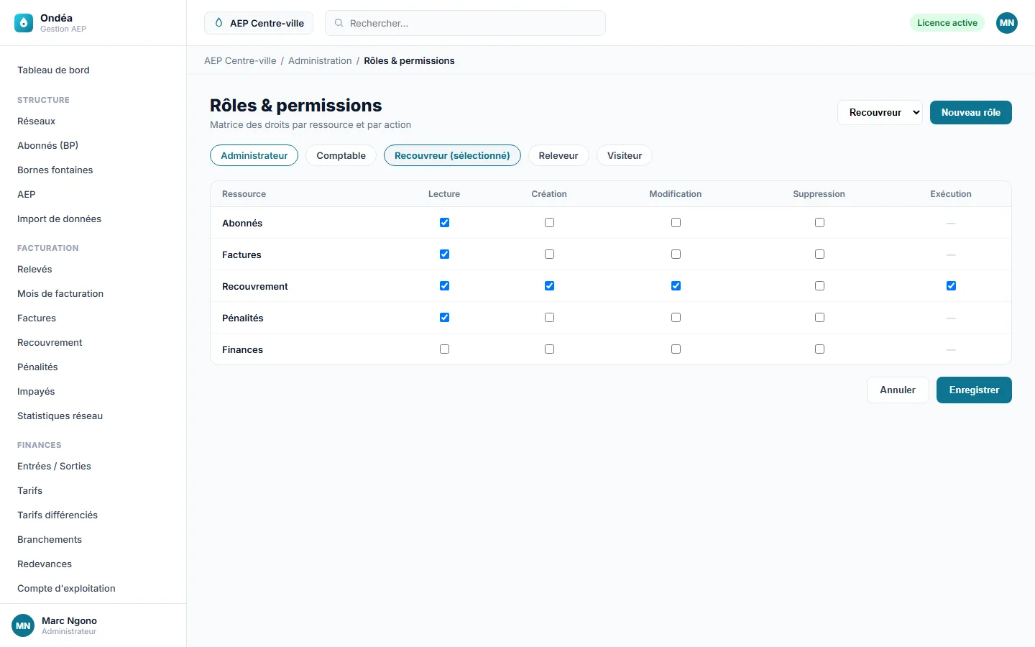Screen dimensions: 1035x647
Task: Select the Visiteur role tab
Action: [625, 155]
